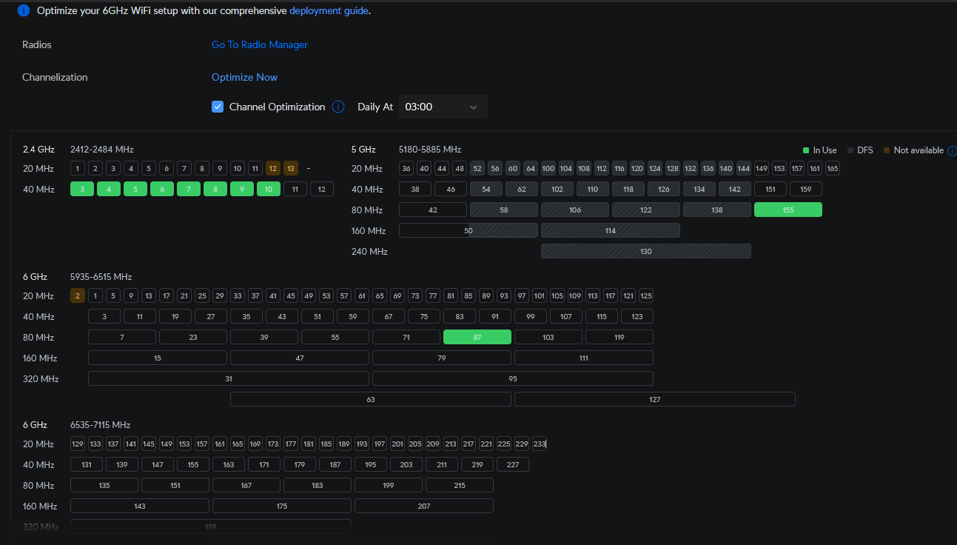
Task: Select 2.4 GHz 20 MHz channel 1
Action: (78, 168)
